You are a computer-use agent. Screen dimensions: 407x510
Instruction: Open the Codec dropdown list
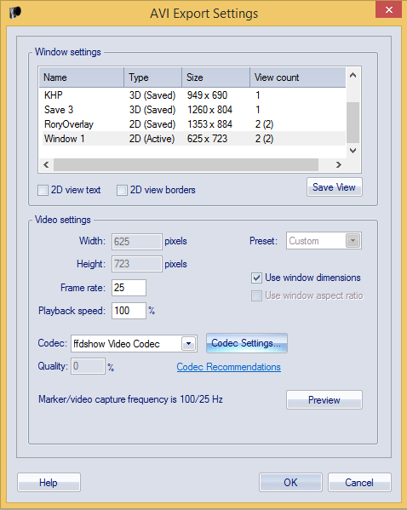(188, 344)
